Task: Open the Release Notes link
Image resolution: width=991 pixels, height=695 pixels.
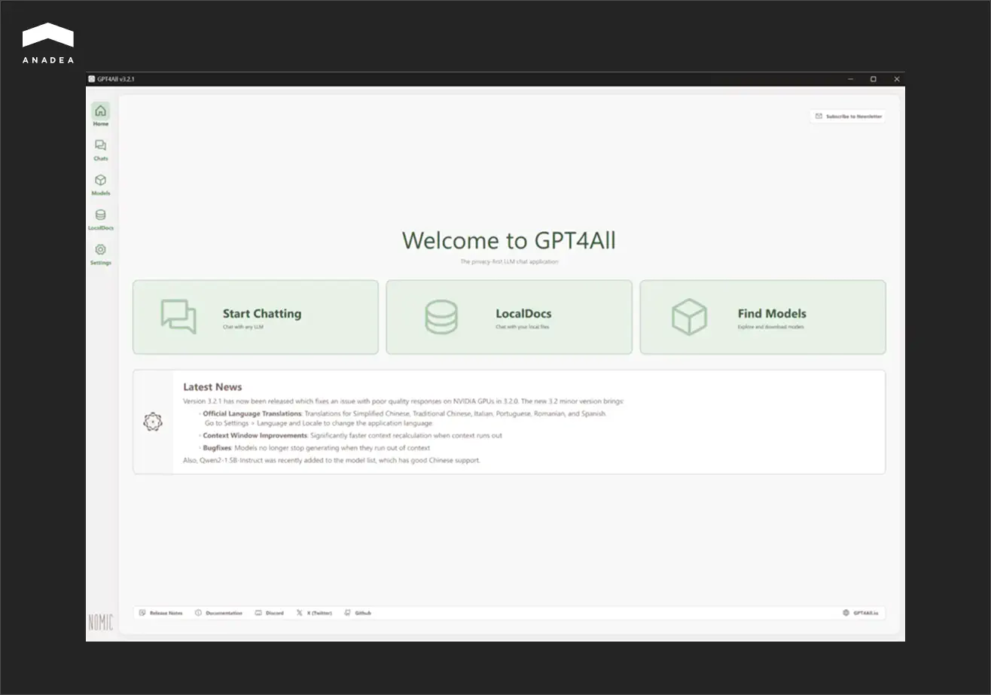Action: tap(161, 613)
